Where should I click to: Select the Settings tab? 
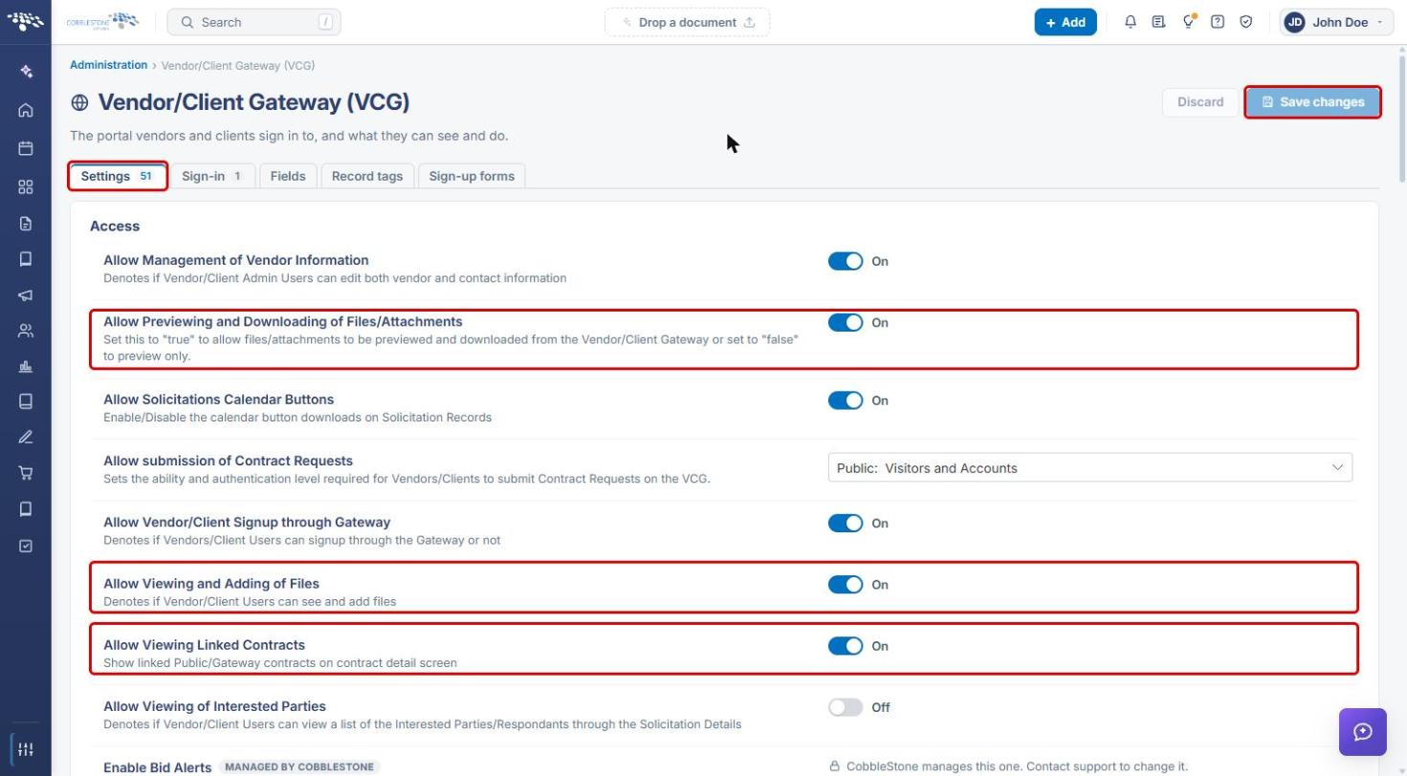pos(118,176)
